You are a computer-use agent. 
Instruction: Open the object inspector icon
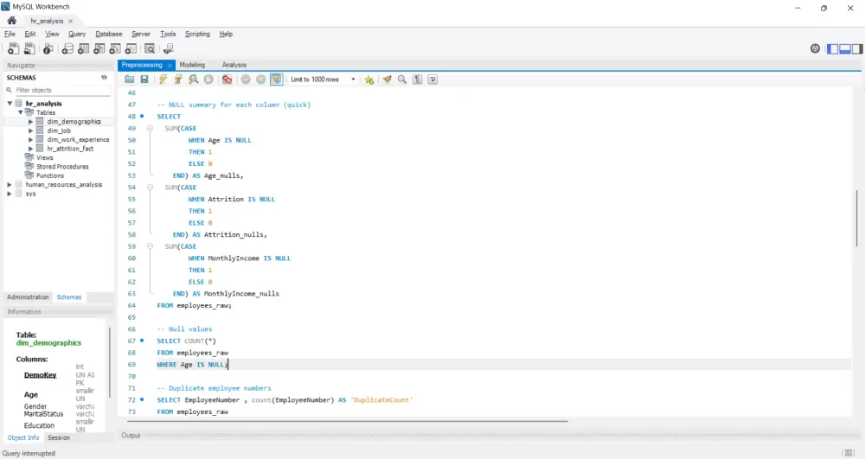48,49
